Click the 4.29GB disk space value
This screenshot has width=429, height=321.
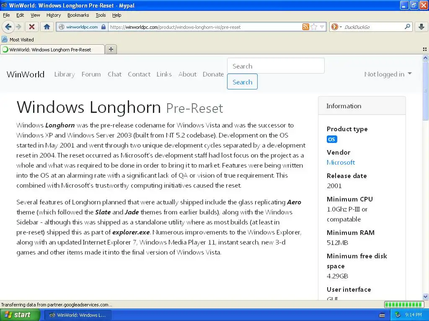click(337, 276)
